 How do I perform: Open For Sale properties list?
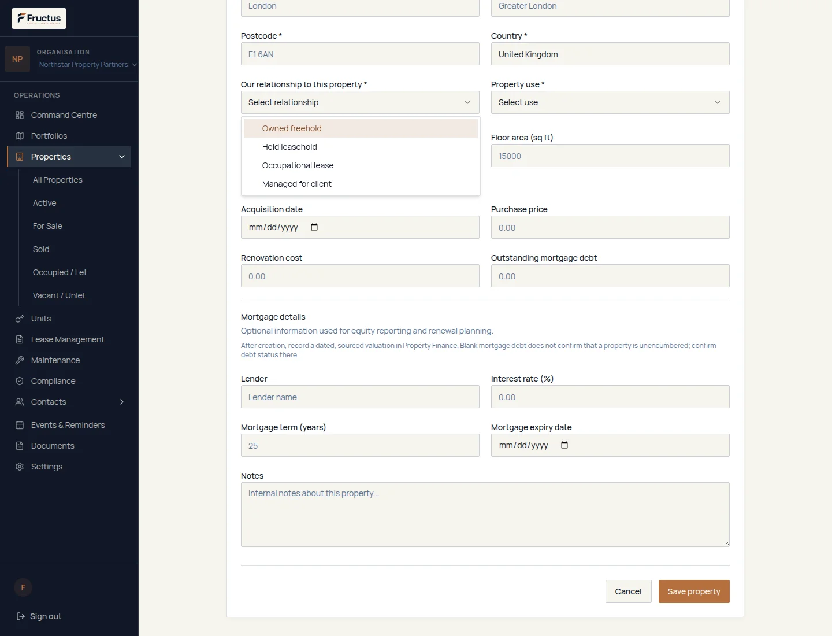click(x=47, y=226)
